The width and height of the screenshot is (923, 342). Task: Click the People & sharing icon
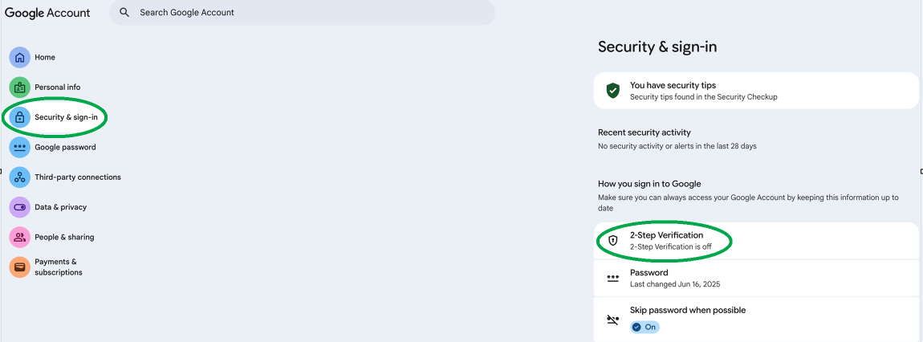[x=20, y=237]
